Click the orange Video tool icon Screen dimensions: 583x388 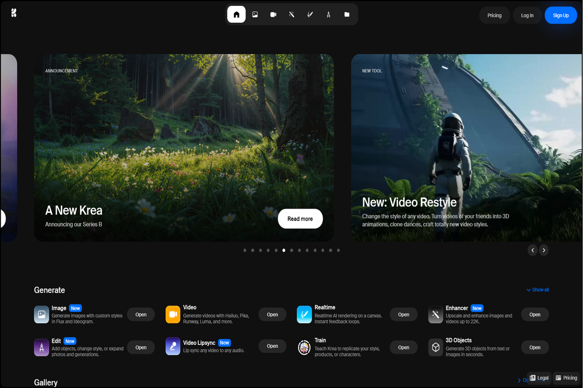173,315
